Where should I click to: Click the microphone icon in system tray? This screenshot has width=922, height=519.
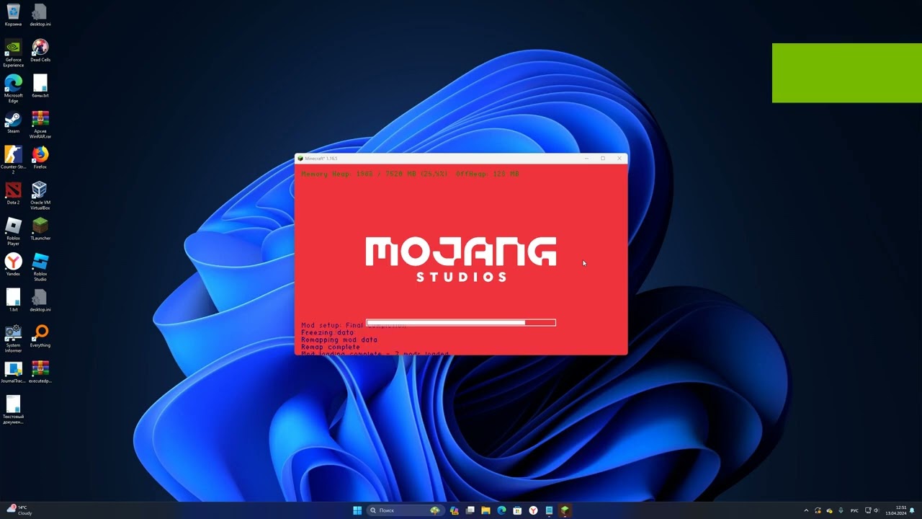841,510
